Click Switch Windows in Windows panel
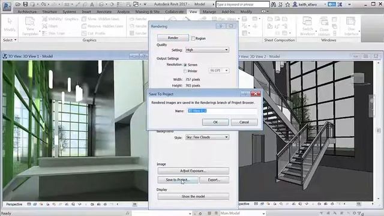Viewport: 384px width, 216px height. tap(307, 26)
